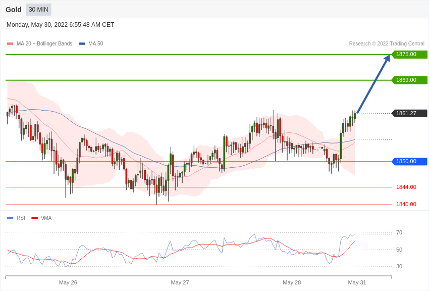Click the May 28 date axis label

click(292, 282)
